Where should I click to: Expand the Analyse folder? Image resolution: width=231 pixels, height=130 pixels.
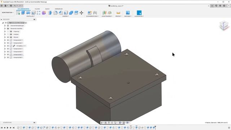[x=5, y=34]
